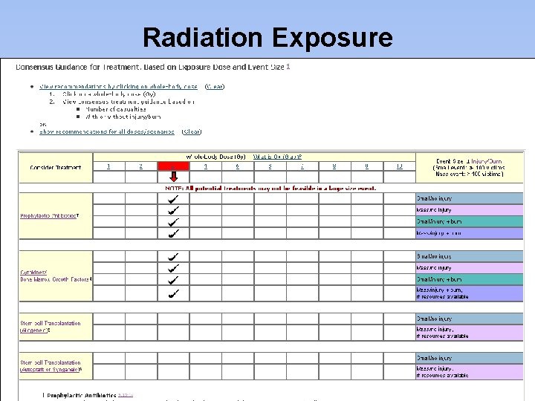Click 'Small/no injury' label in Cytokines group
The width and height of the screenshot is (535, 401).
pyautogui.click(x=435, y=256)
